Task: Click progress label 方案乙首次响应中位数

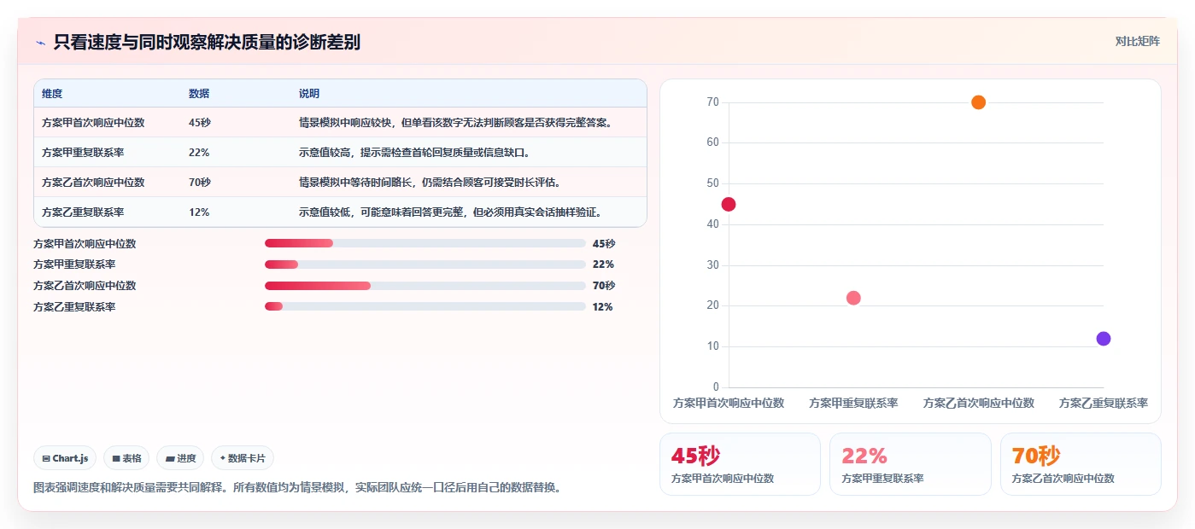Action: (x=85, y=286)
